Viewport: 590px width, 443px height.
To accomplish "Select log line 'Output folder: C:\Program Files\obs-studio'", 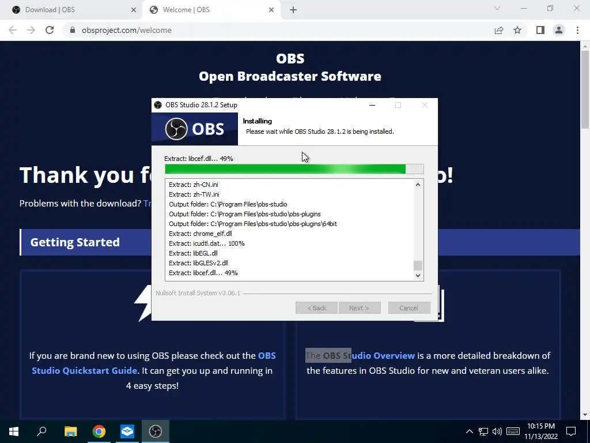I will click(228, 204).
